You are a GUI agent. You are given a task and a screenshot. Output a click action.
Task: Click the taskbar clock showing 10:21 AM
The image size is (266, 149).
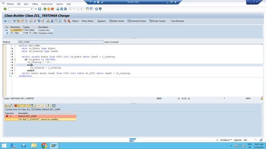(x=259, y=146)
